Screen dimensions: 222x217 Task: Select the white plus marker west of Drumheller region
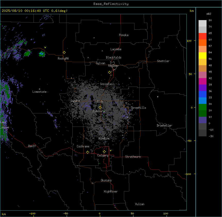coord(158,97)
